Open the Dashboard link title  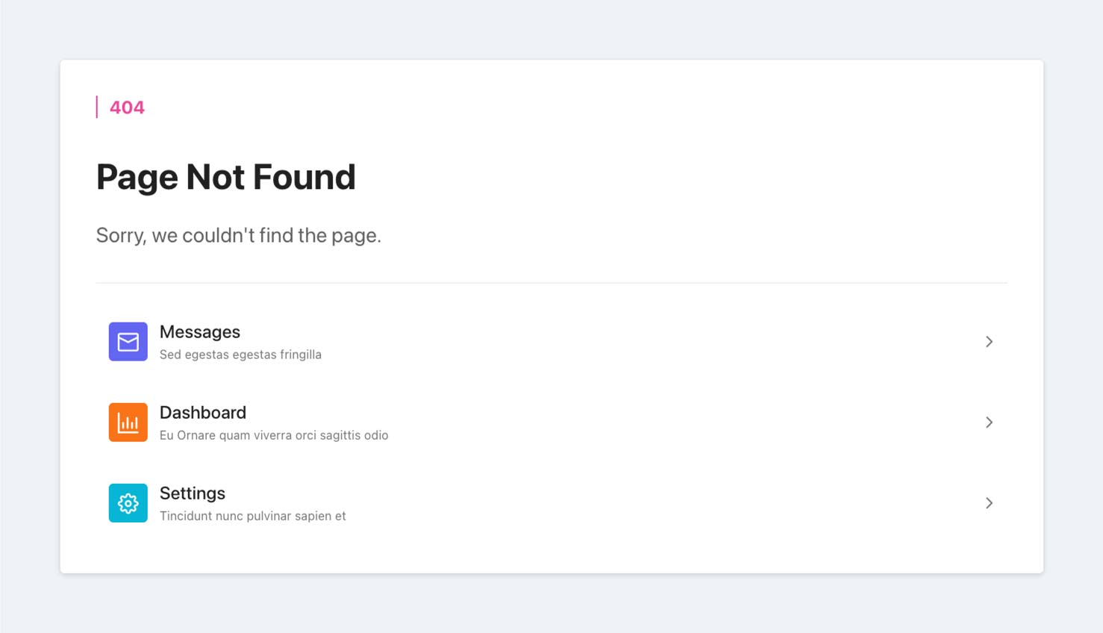click(x=203, y=413)
